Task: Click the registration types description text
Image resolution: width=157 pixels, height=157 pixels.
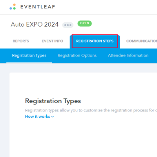Action: (91, 110)
